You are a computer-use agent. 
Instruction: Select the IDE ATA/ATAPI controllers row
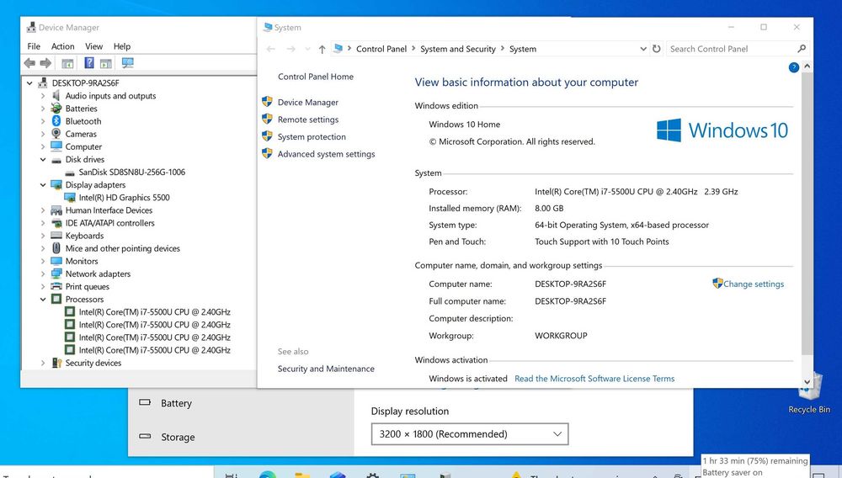point(110,223)
